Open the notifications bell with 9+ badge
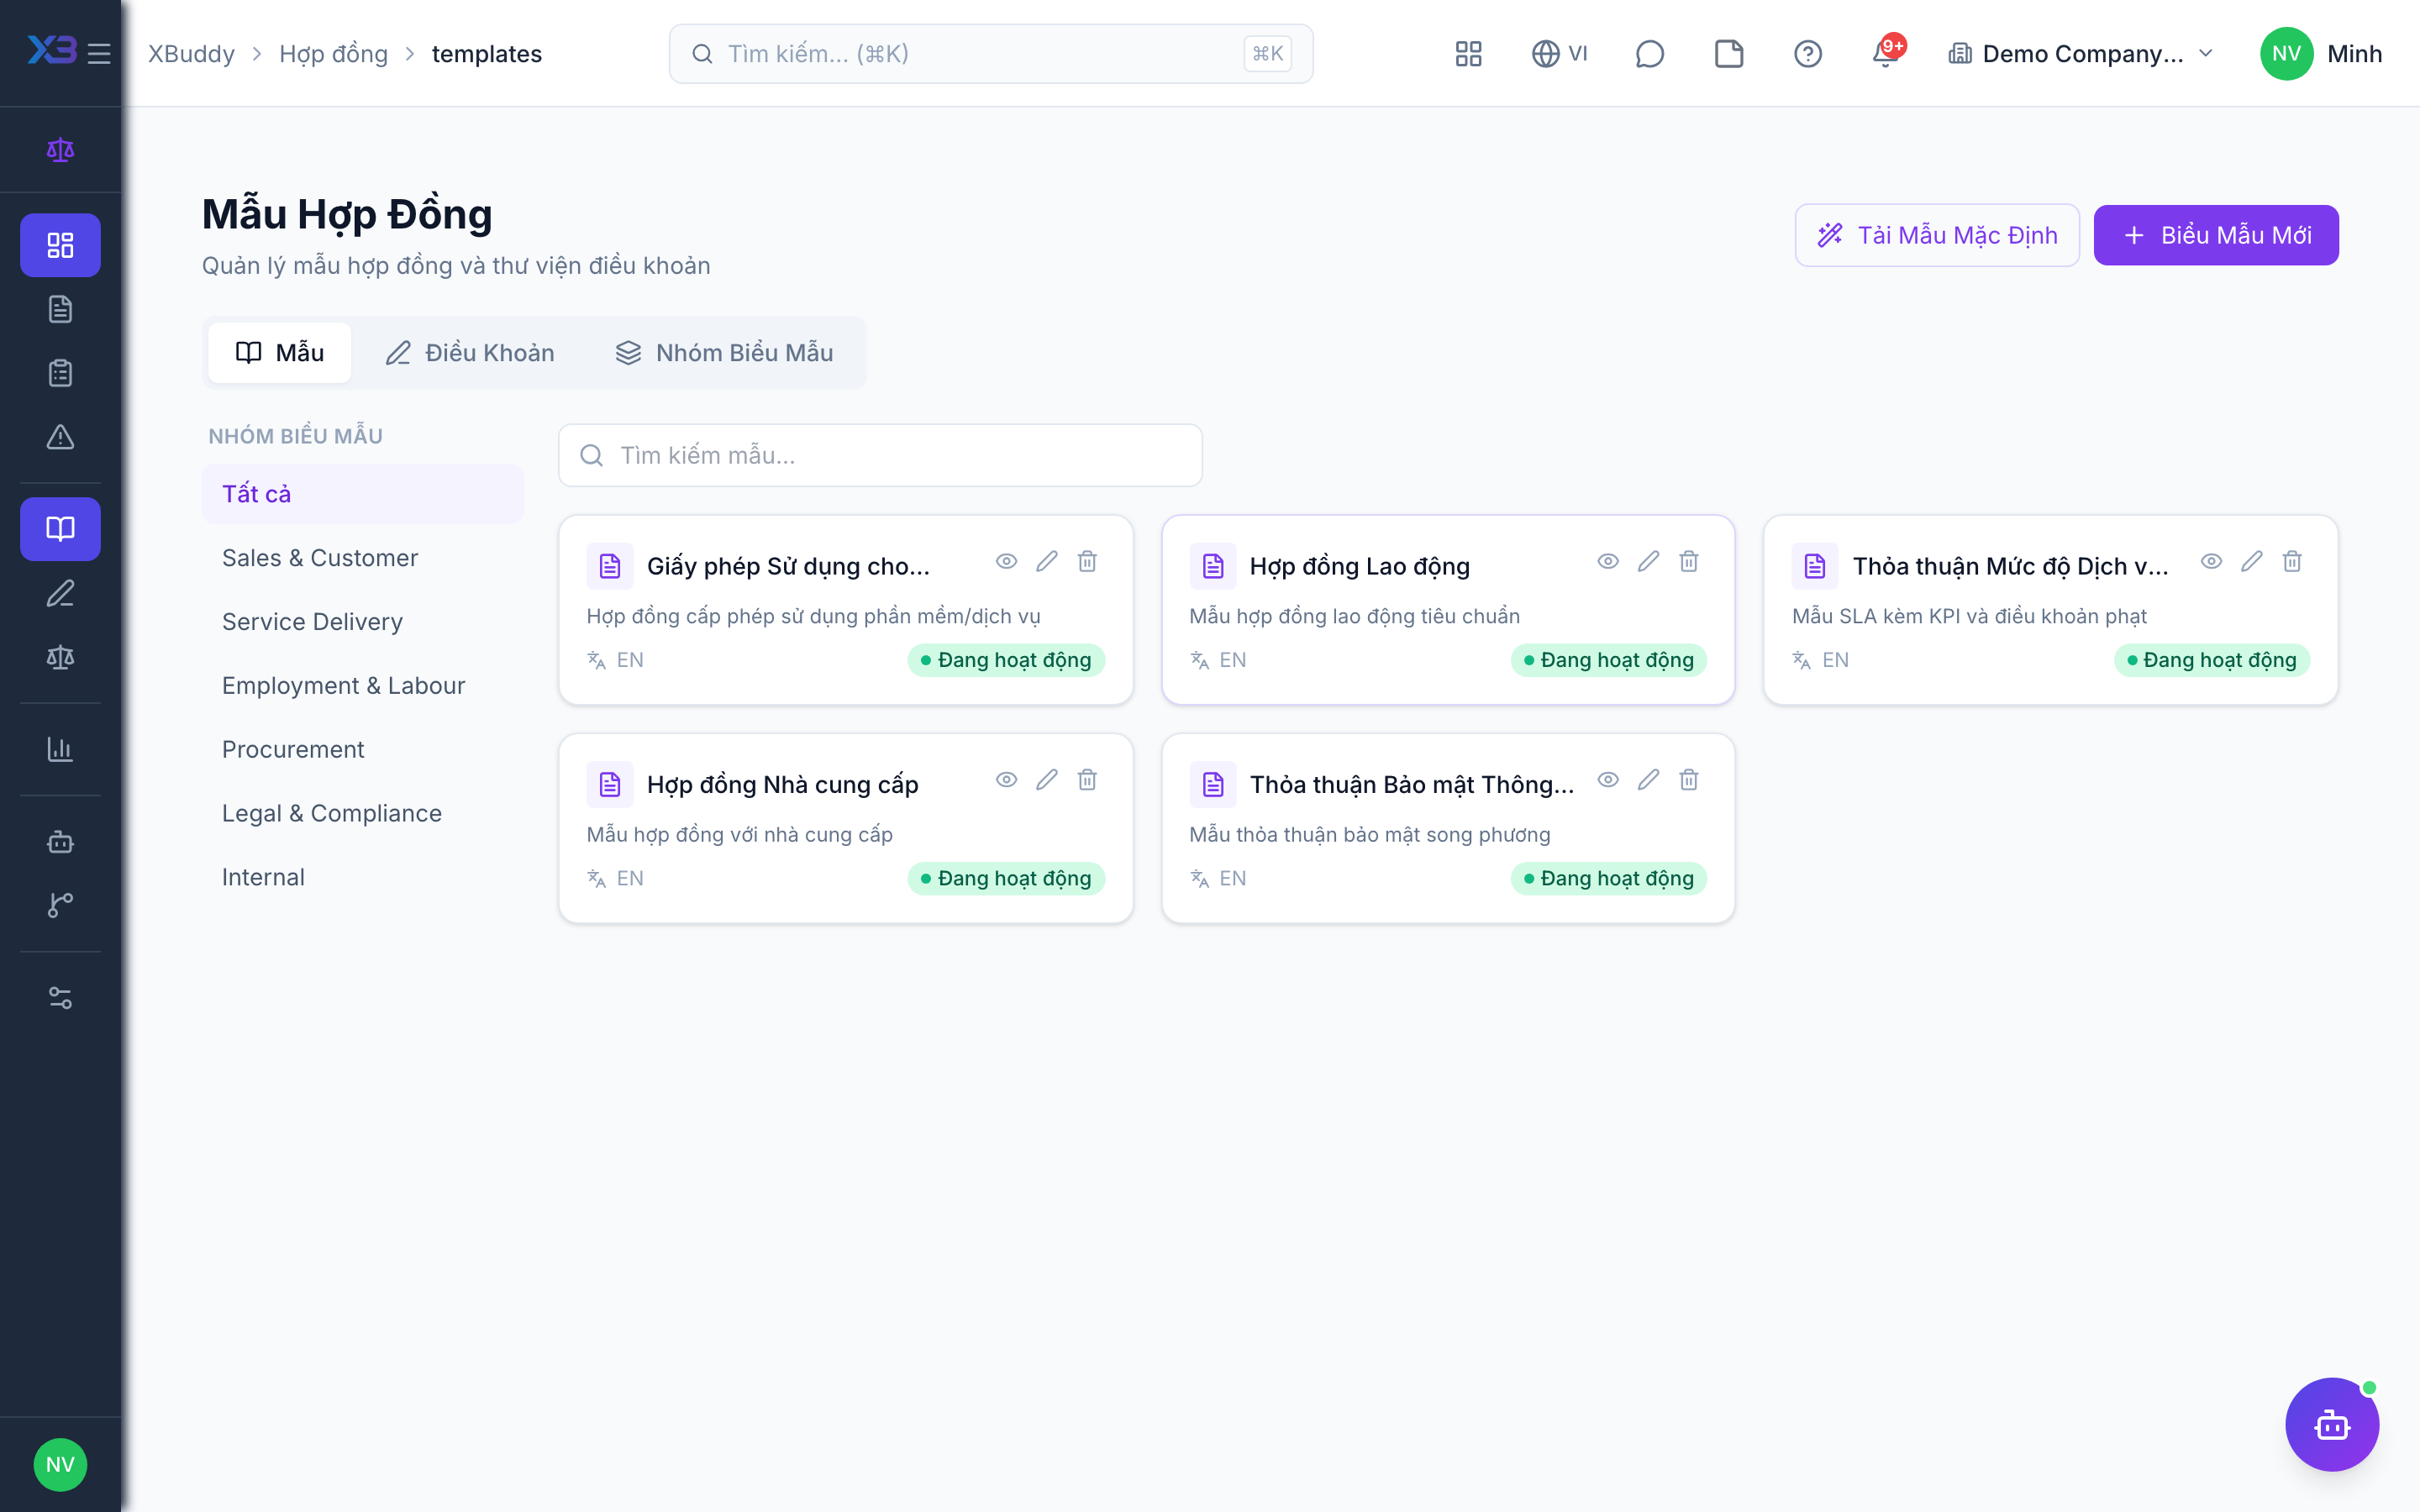The image size is (2420, 1512). coord(1887,53)
